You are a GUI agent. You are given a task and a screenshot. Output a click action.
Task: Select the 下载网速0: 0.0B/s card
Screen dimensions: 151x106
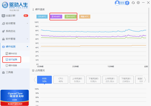pos(94,80)
